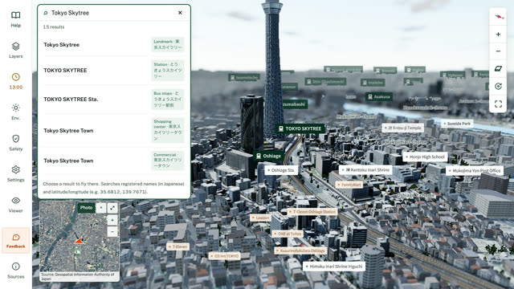This screenshot has width=514, height=289.
Task: Select the TOKYO SKYTREE Sta. bus stop result
Action: click(x=114, y=99)
